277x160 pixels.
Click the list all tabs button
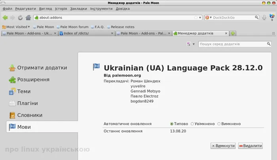pos(273,33)
